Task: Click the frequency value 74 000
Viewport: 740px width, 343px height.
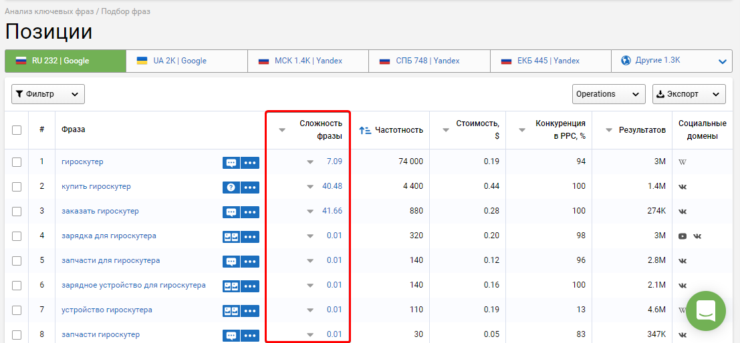Action: pyautogui.click(x=410, y=161)
